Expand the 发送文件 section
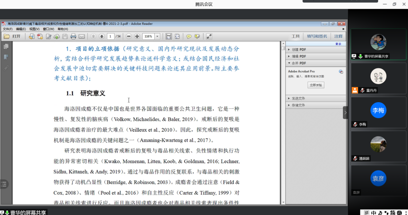Image resolution: width=408 pixels, height=215 pixels. (298, 98)
